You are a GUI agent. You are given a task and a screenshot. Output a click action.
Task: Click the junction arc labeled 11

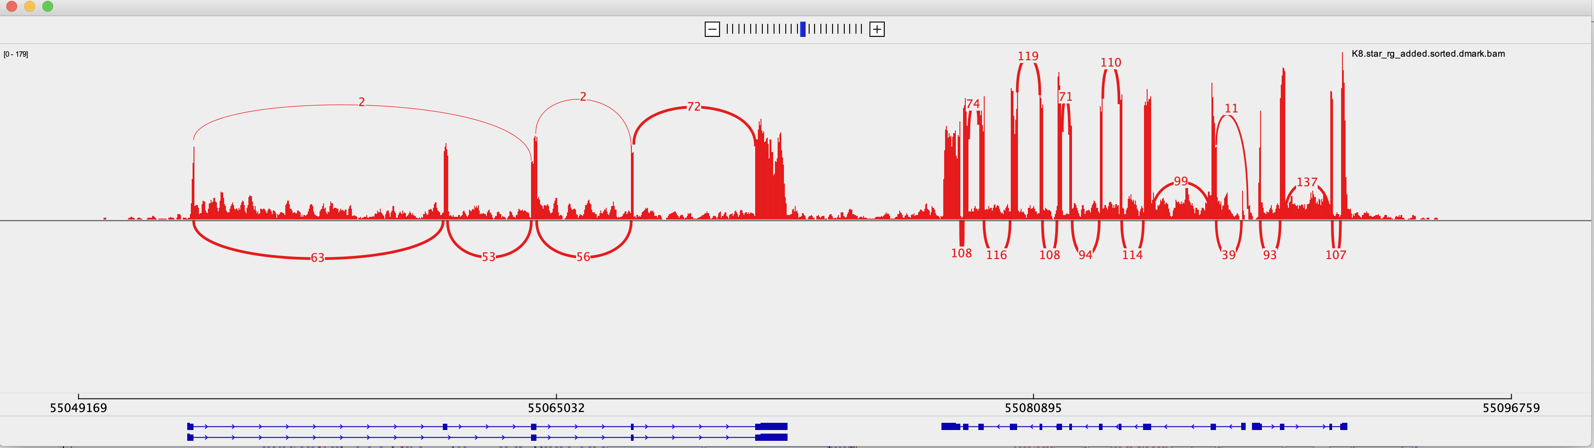[x=1231, y=109]
